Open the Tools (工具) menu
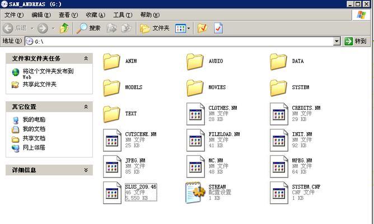This screenshot has height=224, width=374. [x=123, y=15]
